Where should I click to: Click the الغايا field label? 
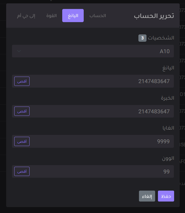[168, 128]
